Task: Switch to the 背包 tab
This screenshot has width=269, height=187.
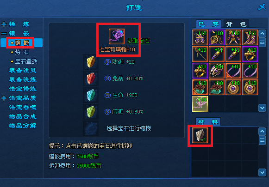Action: (236, 24)
